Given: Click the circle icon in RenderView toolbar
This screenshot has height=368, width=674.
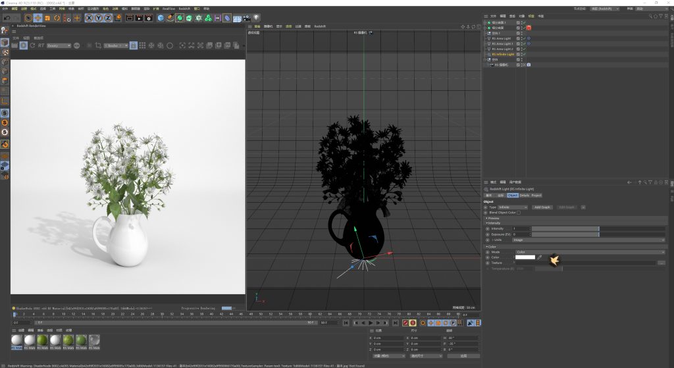Looking at the screenshot, I should [170, 45].
